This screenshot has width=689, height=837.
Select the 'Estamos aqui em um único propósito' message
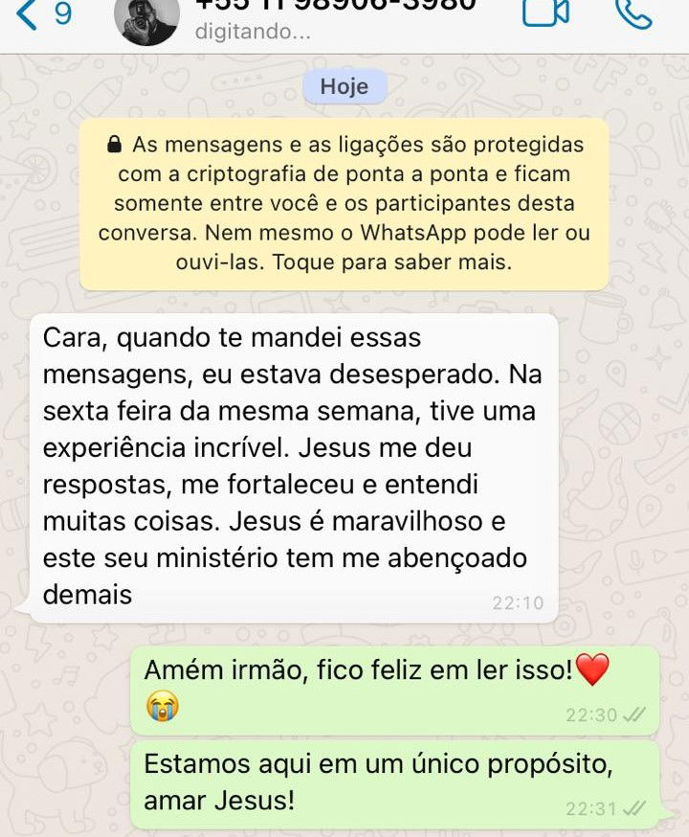click(395, 783)
